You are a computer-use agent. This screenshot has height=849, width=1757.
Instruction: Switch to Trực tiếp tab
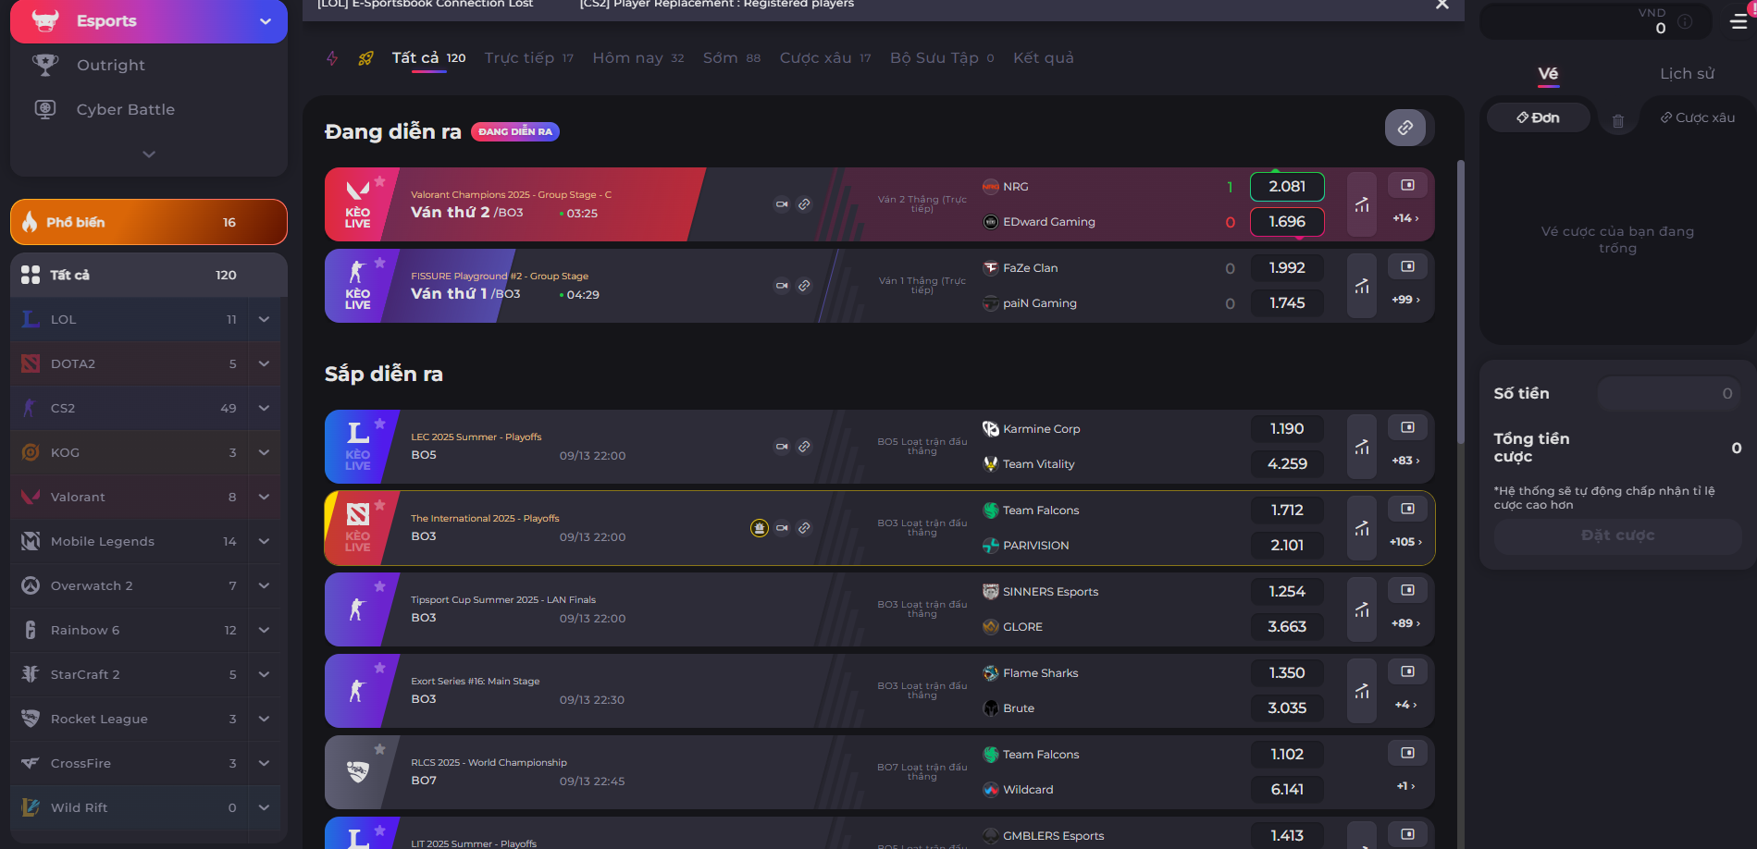click(528, 58)
